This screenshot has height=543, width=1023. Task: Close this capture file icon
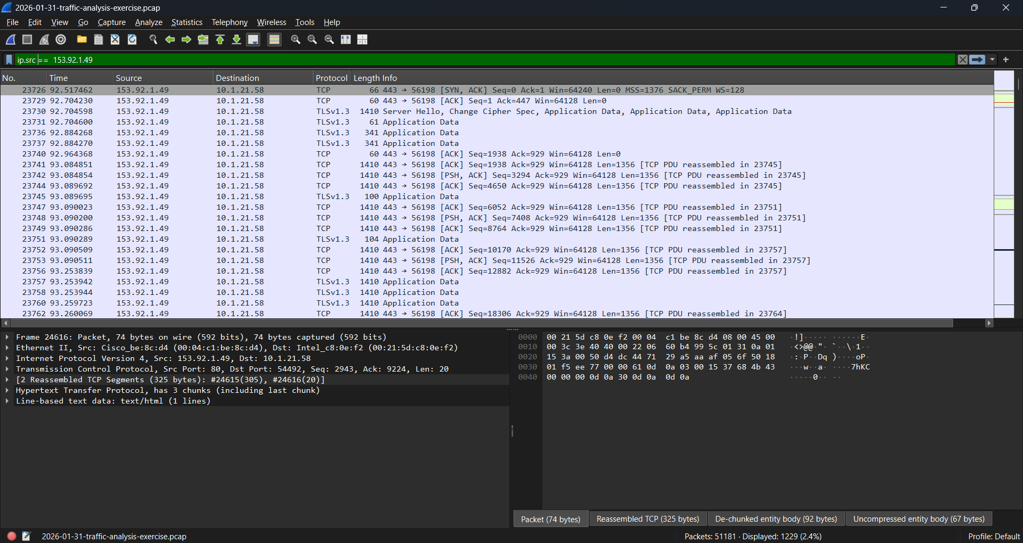coord(115,39)
